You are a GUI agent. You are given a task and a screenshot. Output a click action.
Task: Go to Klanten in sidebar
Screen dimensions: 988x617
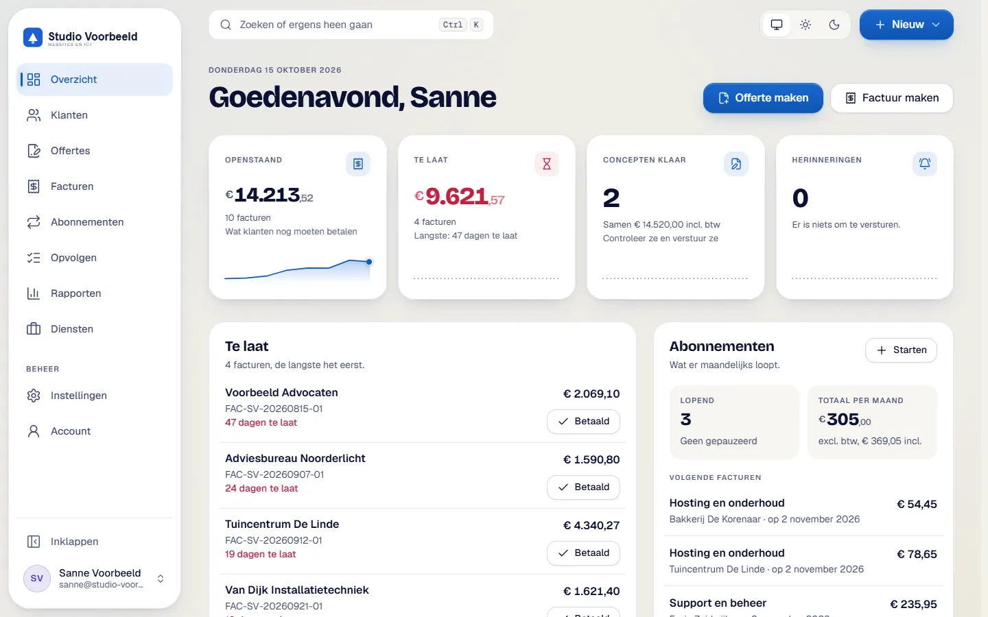click(x=95, y=115)
